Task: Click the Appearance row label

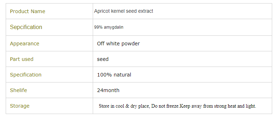Action: [x=25, y=44]
